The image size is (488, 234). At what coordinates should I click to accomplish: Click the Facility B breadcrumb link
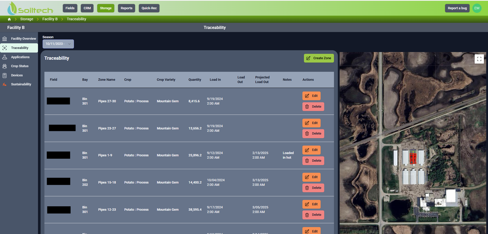pos(50,19)
